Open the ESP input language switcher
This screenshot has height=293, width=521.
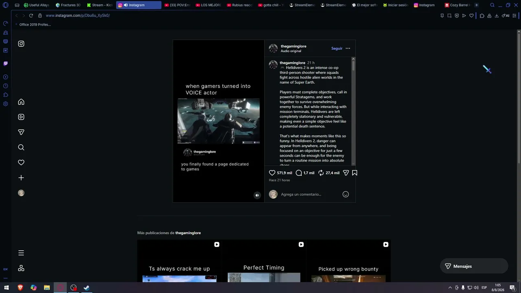484,288
